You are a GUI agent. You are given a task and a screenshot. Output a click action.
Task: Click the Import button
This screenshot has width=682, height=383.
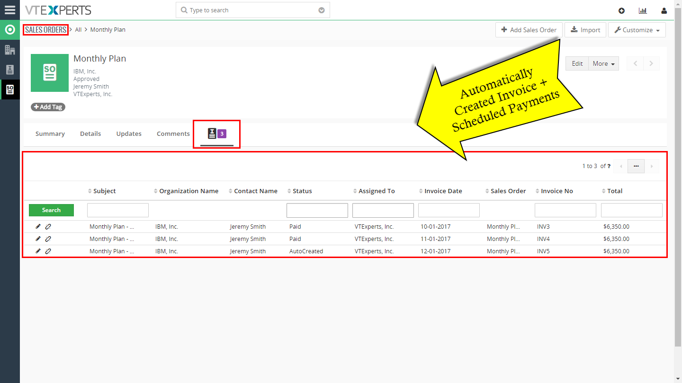click(x=585, y=30)
